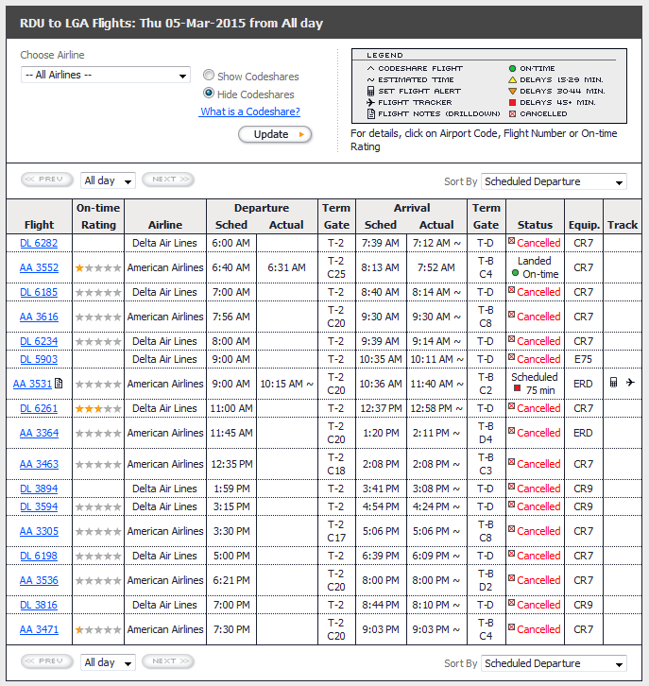Click on-time star rating for AA 3552

(98, 267)
